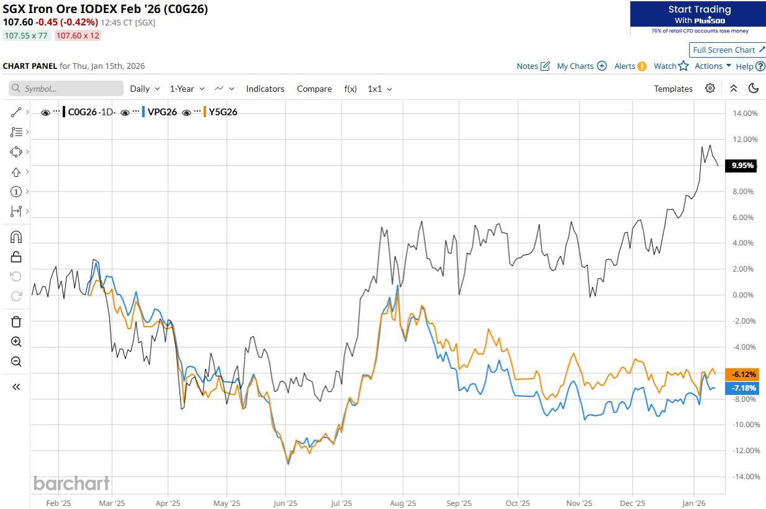The width and height of the screenshot is (766, 509).
Task: Expand the 1-Year period dropdown
Action: click(x=188, y=89)
